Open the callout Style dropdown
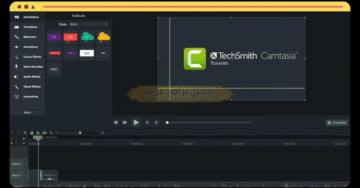 coord(89,24)
